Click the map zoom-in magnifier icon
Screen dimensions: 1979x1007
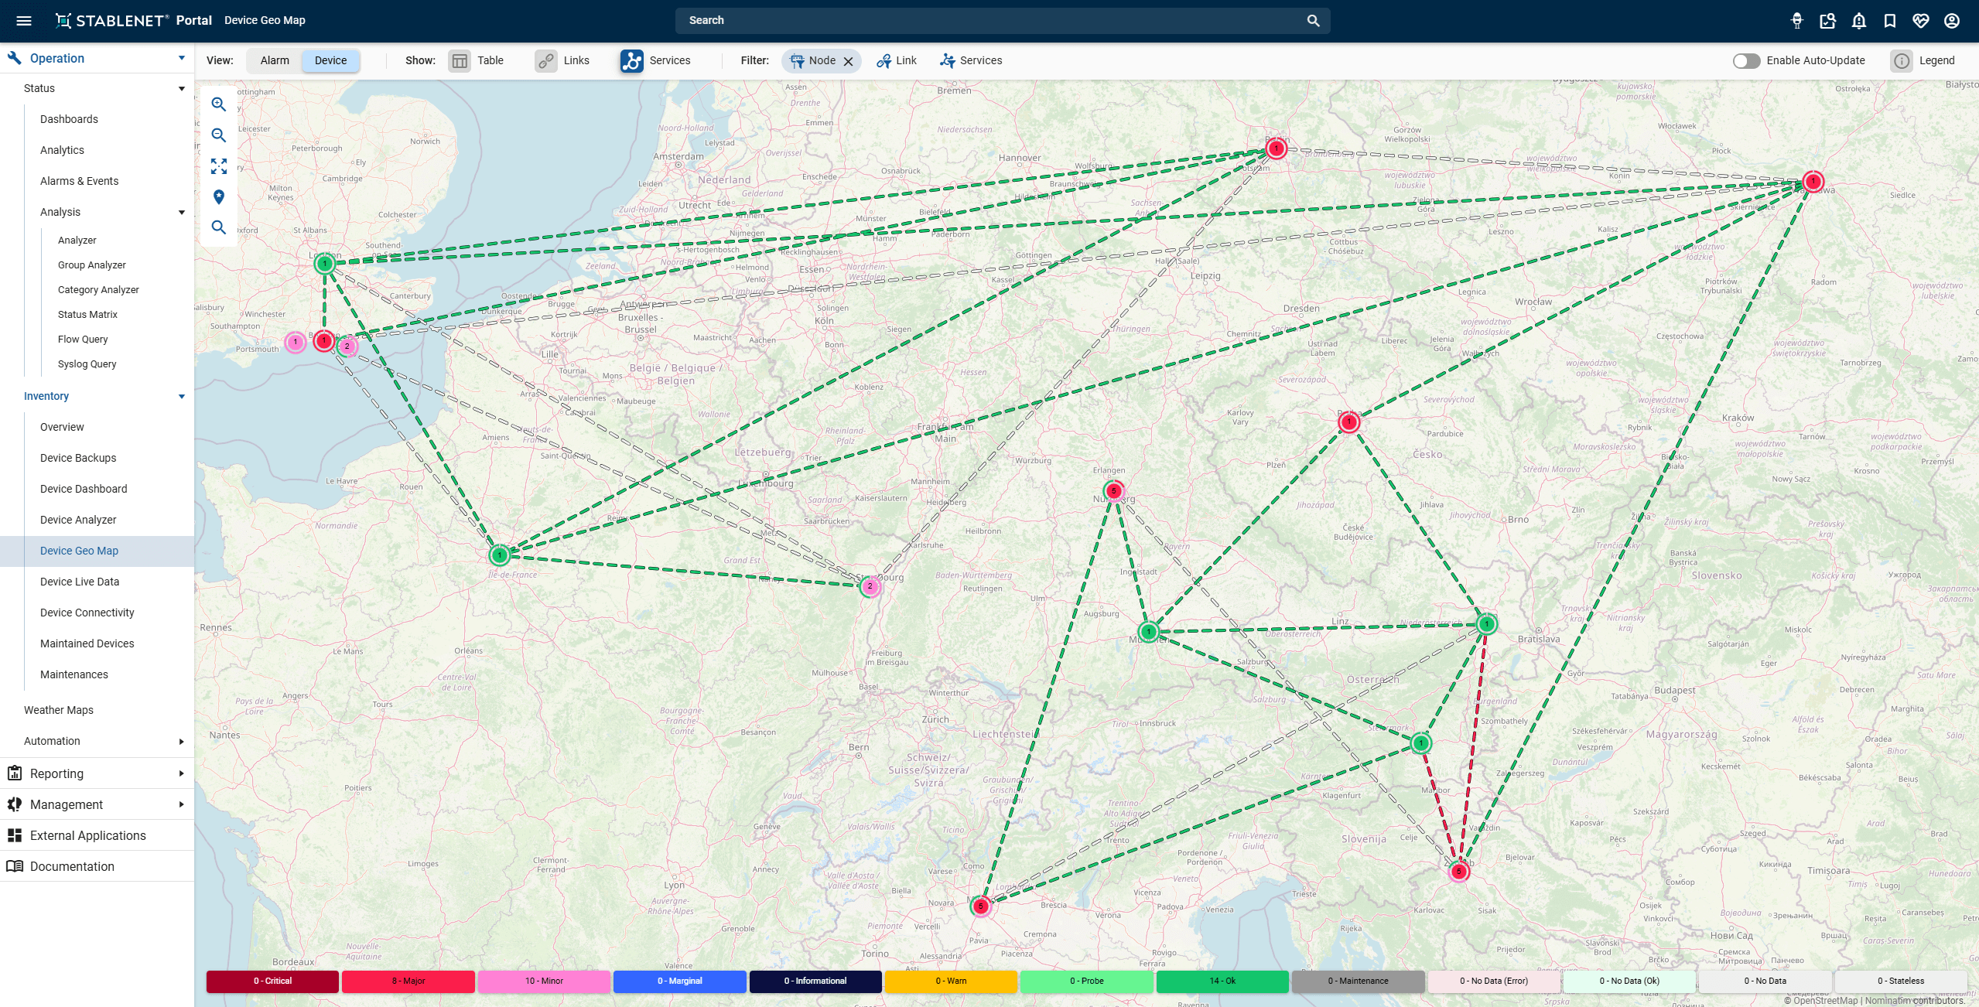[219, 104]
